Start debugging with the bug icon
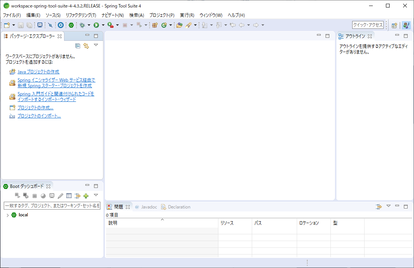Screen dimensions: 414x268 coord(82,25)
